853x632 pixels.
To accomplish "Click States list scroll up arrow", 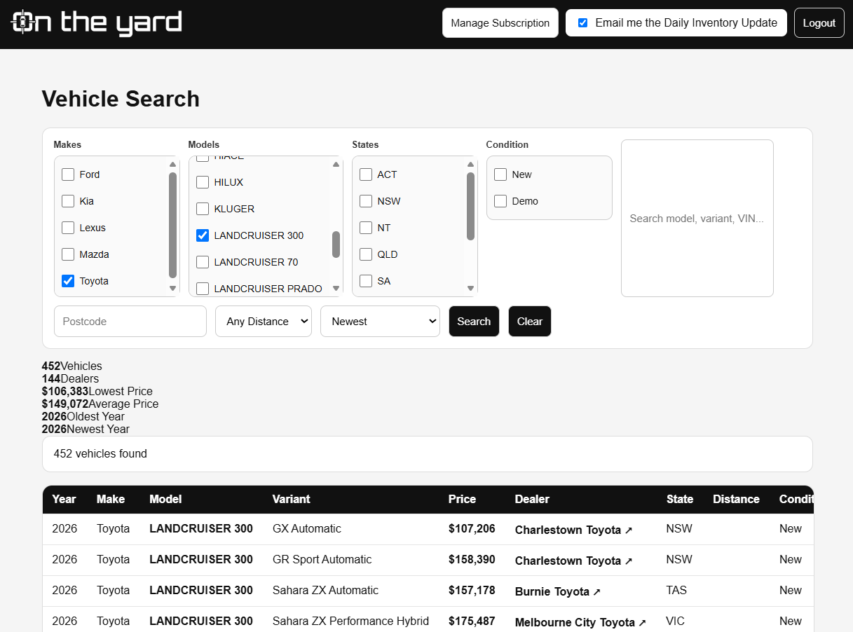I will point(470,165).
